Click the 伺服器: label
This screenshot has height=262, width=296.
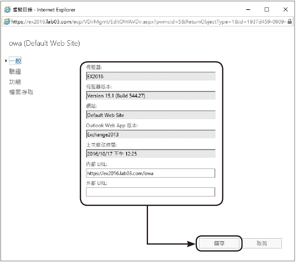click(x=94, y=67)
